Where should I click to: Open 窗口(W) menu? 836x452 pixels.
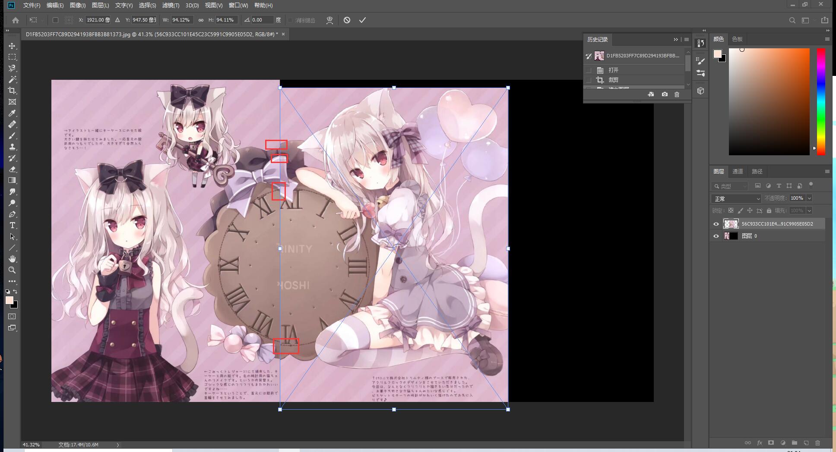tap(238, 5)
